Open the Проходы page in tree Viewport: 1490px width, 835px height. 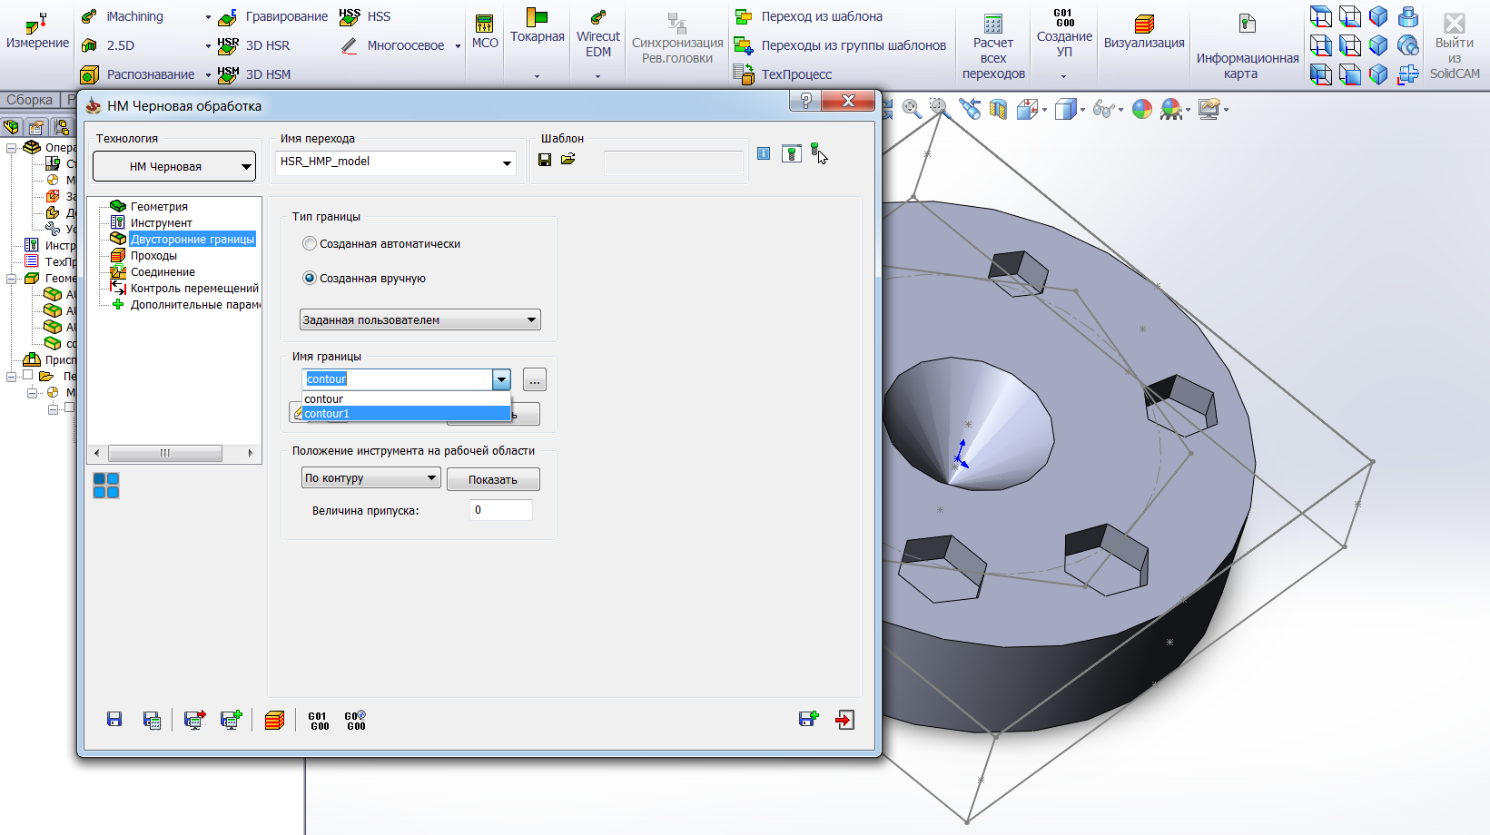[153, 255]
